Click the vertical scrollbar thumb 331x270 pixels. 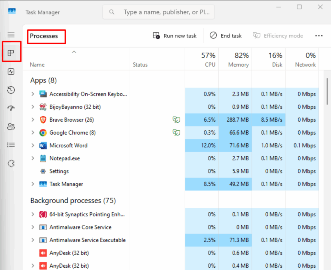(x=327, y=91)
